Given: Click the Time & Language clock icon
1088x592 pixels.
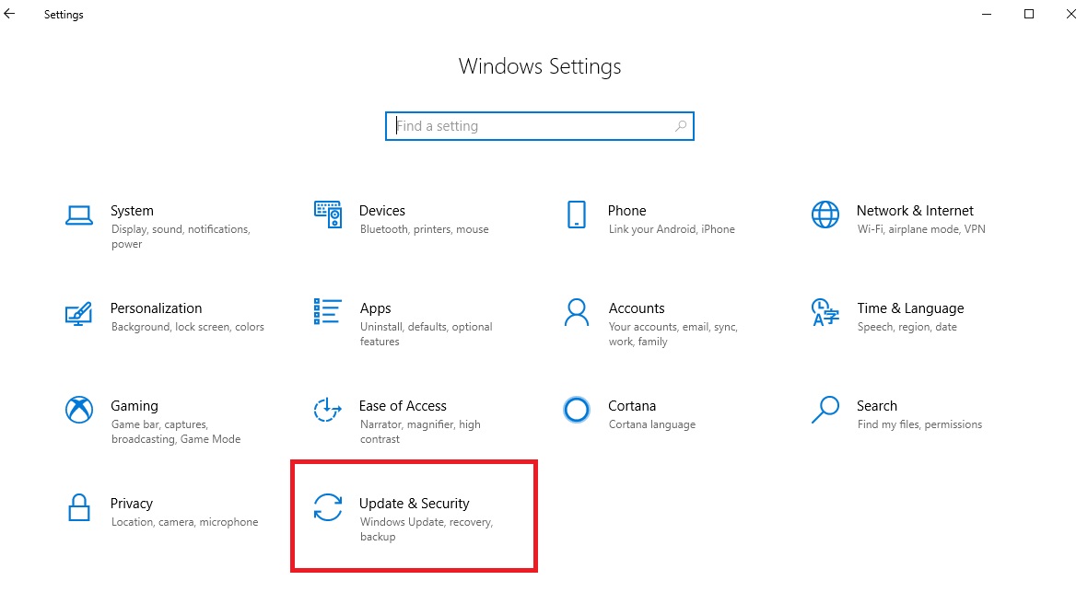Looking at the screenshot, I should (x=824, y=313).
